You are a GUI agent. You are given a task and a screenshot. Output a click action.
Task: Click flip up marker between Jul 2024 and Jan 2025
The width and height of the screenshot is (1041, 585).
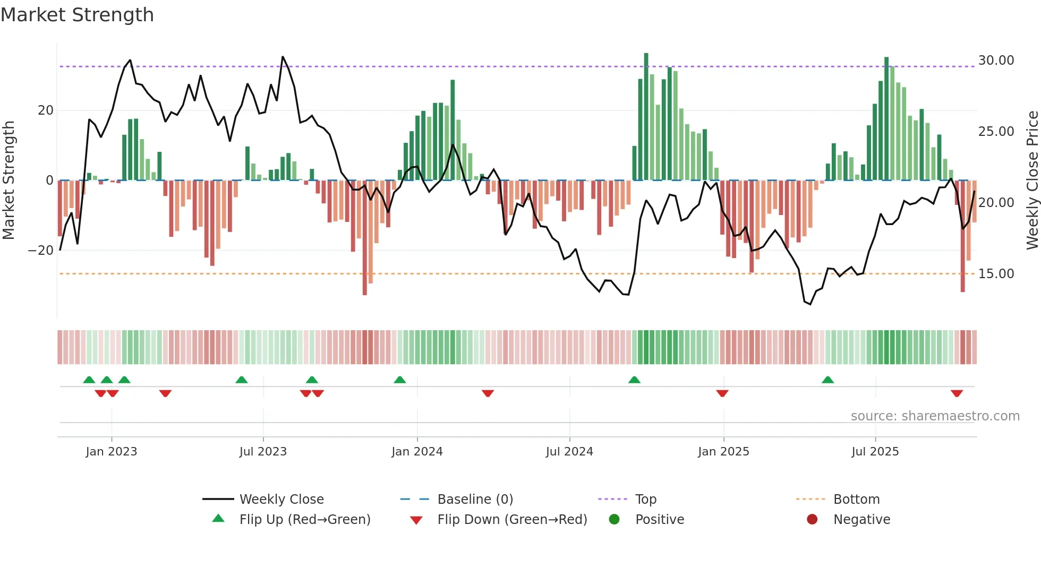(634, 380)
